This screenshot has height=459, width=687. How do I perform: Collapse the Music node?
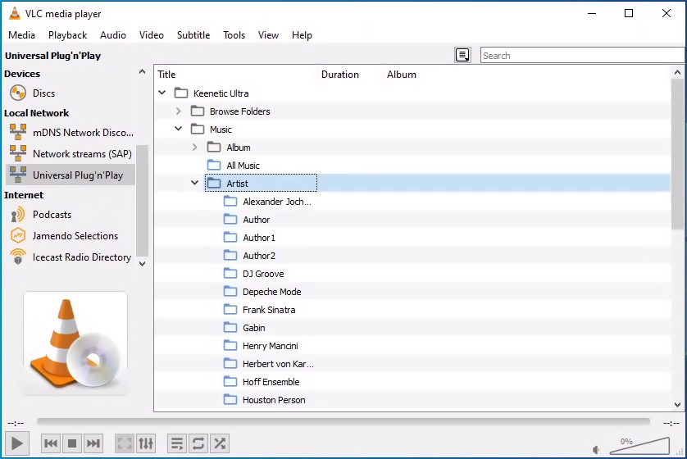point(179,129)
